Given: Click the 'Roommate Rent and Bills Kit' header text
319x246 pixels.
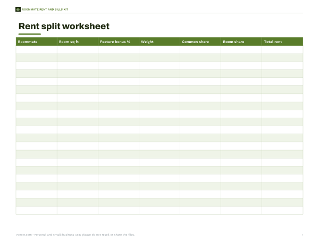Looking at the screenshot, I should pos(45,10).
